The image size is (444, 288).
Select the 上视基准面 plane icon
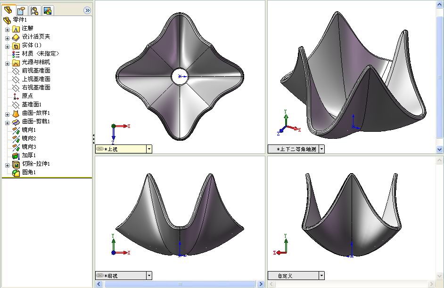click(16, 80)
